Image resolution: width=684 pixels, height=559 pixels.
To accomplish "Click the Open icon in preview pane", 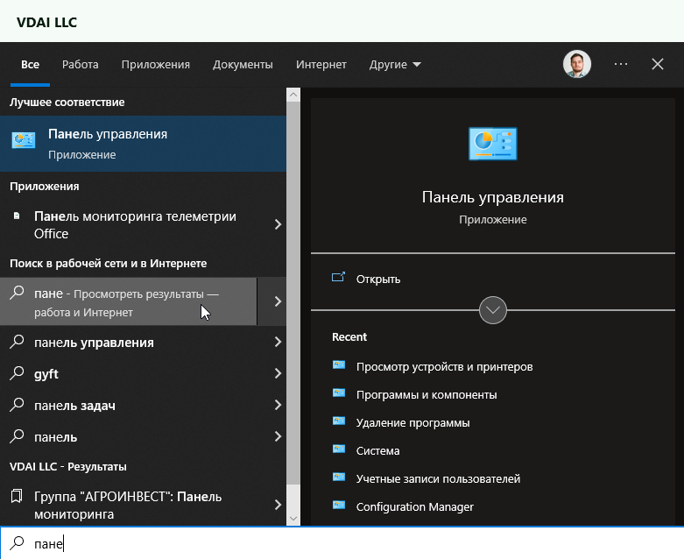I will pos(339,279).
